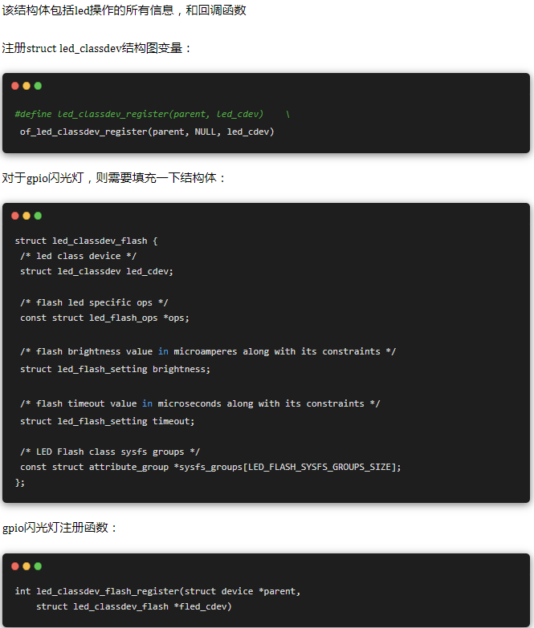
Task: Click the int led_classdev_flash_register line
Action: pos(157,591)
